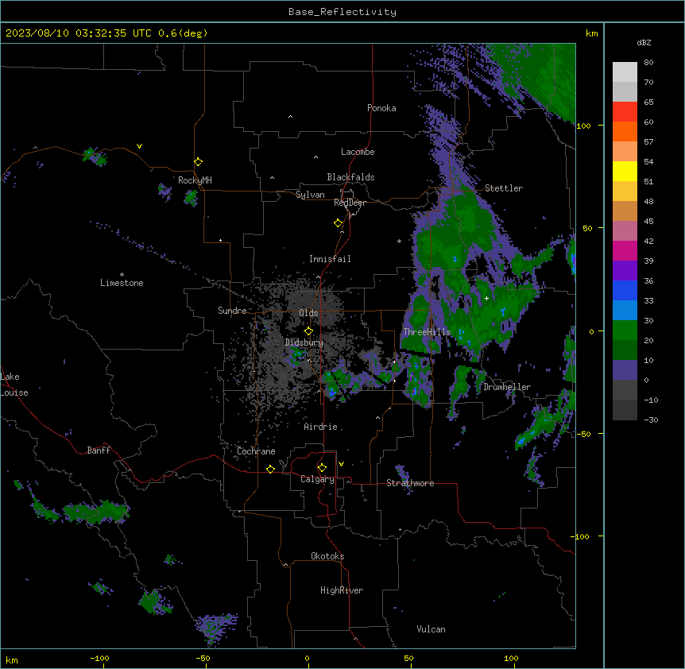Click the 50 tick on bottom axis

click(x=408, y=658)
